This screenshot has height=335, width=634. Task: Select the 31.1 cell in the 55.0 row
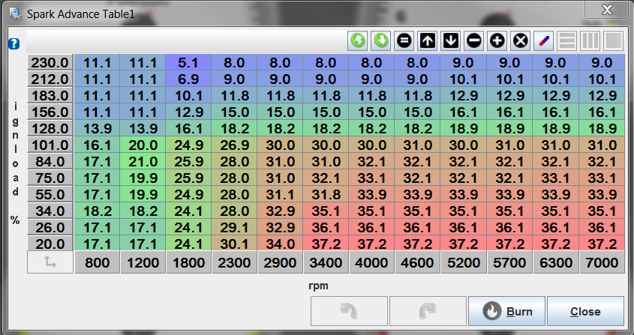(280, 195)
